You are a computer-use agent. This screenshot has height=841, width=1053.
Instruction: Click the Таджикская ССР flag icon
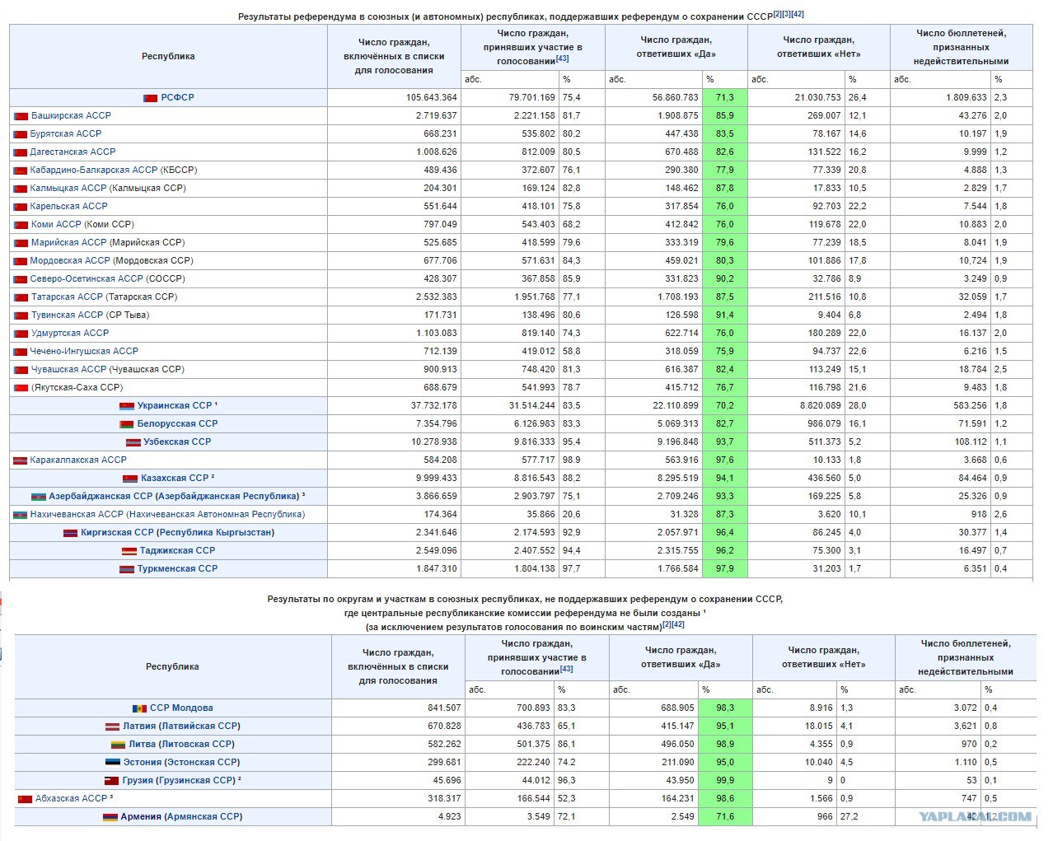pyautogui.click(x=129, y=551)
